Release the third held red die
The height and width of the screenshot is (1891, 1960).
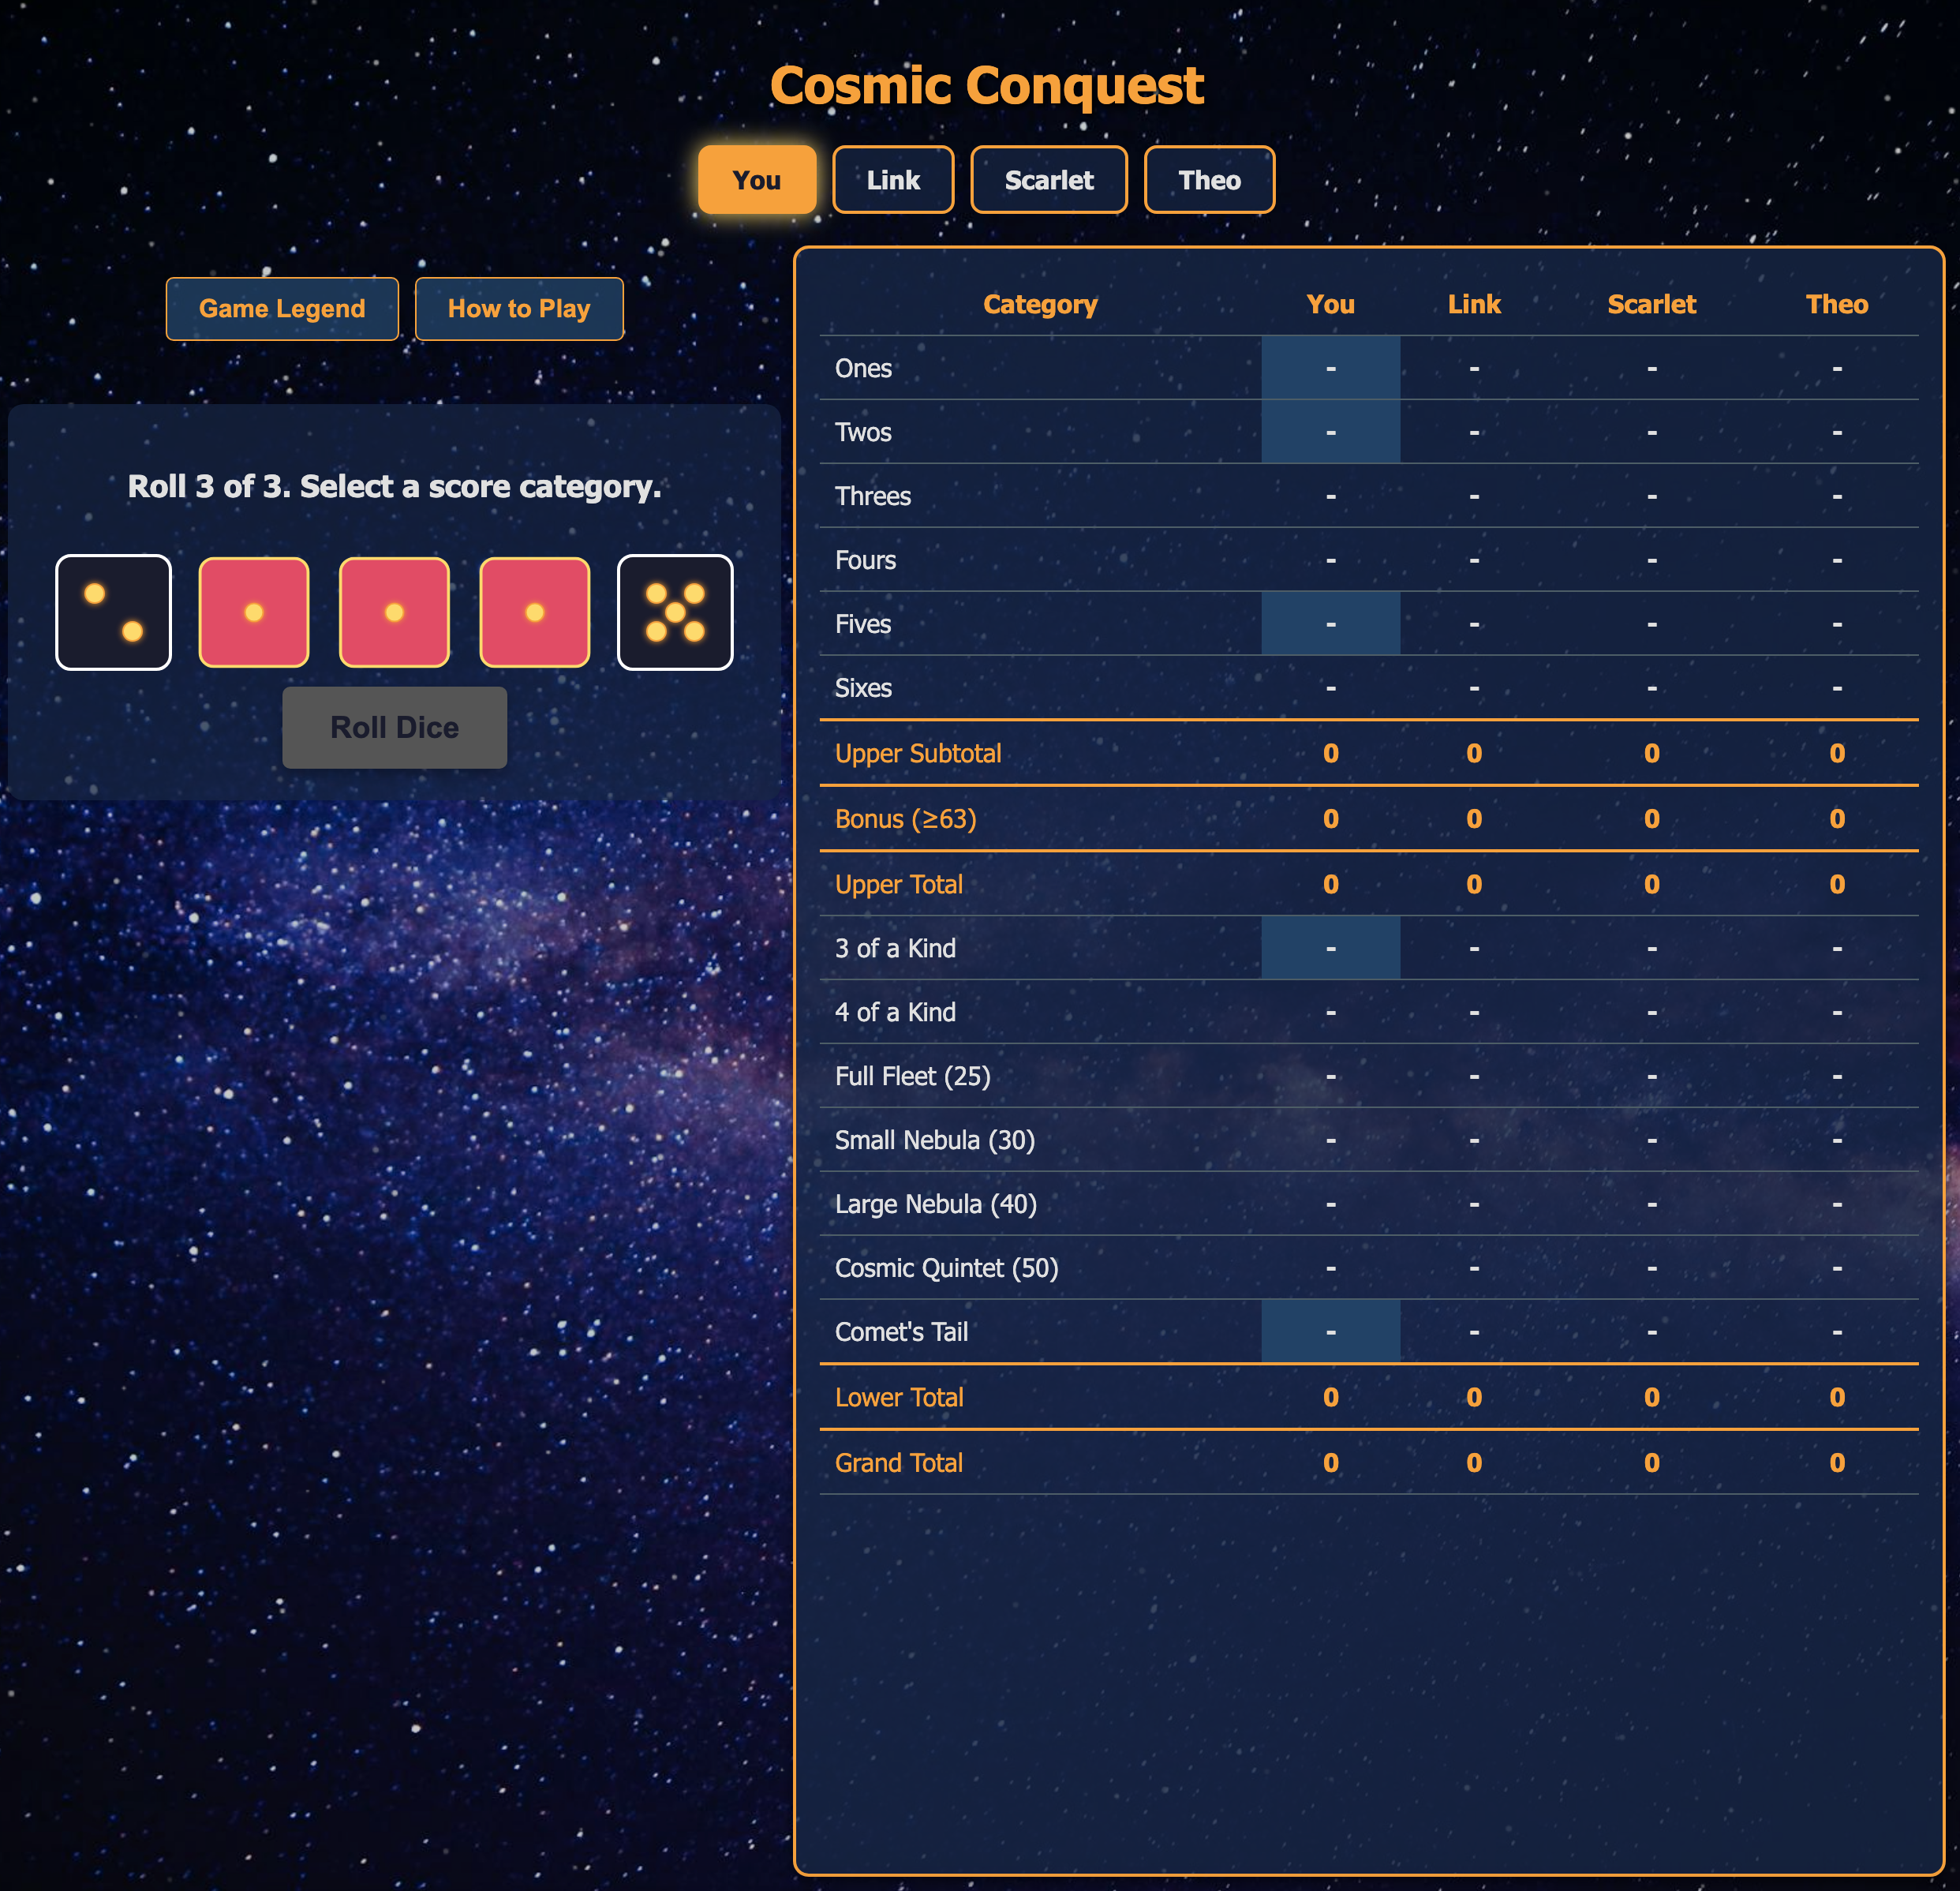pyautogui.click(x=534, y=611)
